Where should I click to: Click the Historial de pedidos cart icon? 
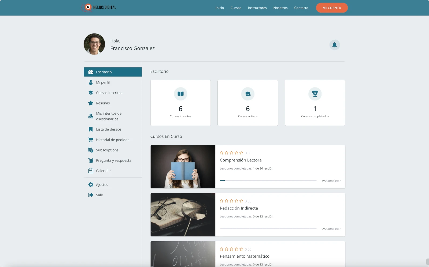[91, 140]
